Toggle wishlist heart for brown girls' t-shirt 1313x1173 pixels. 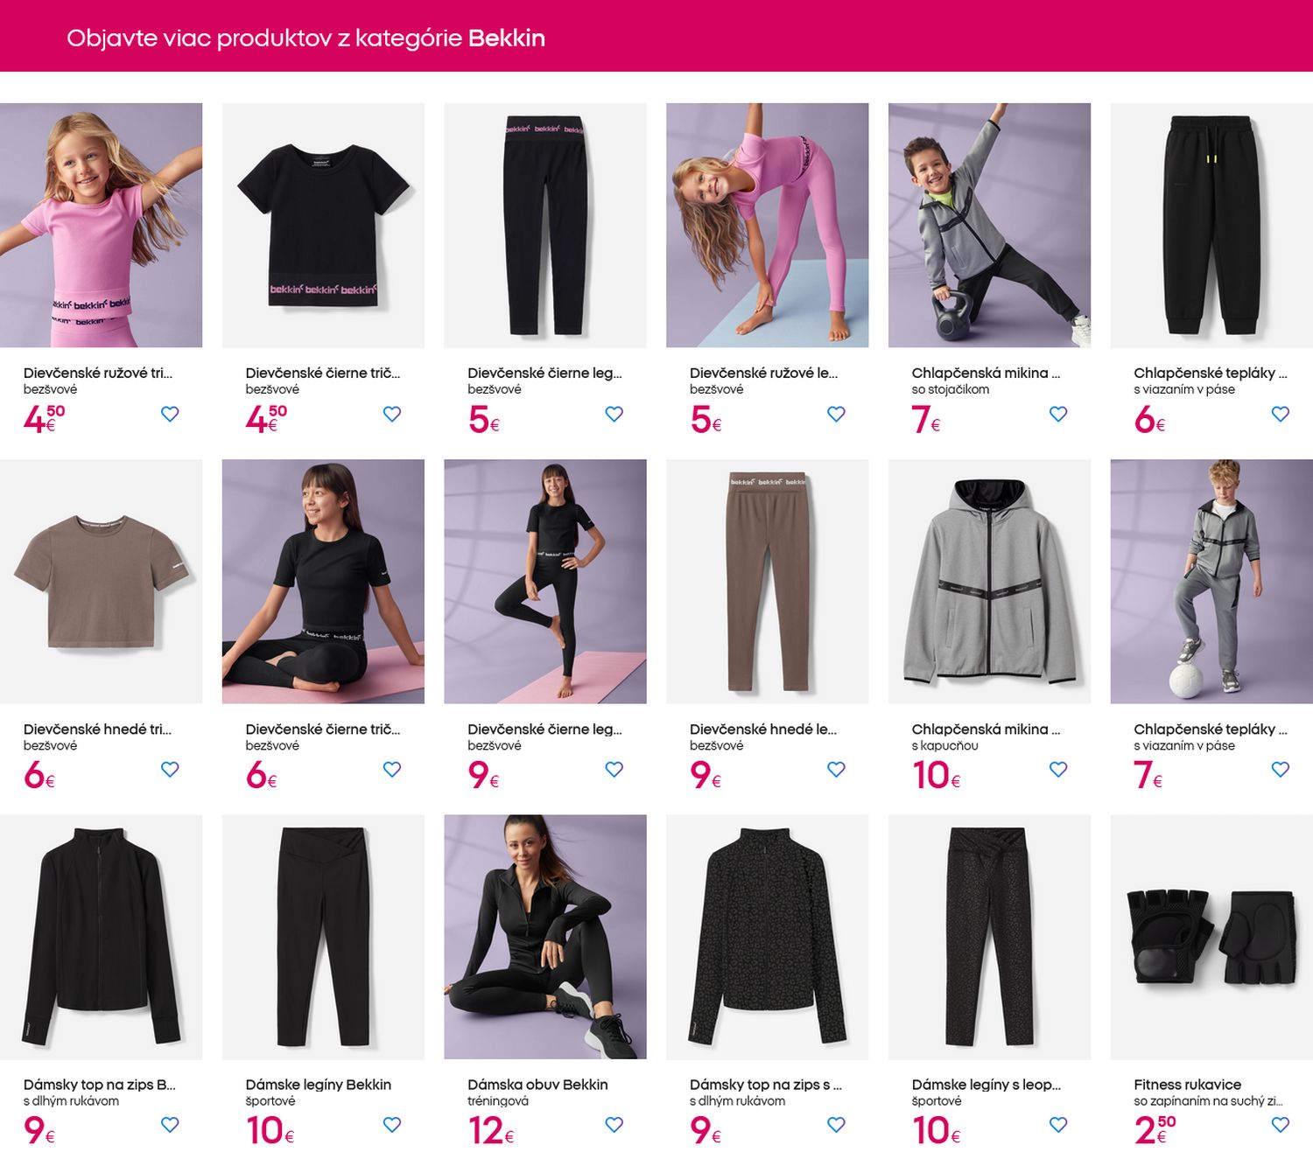[x=170, y=769]
